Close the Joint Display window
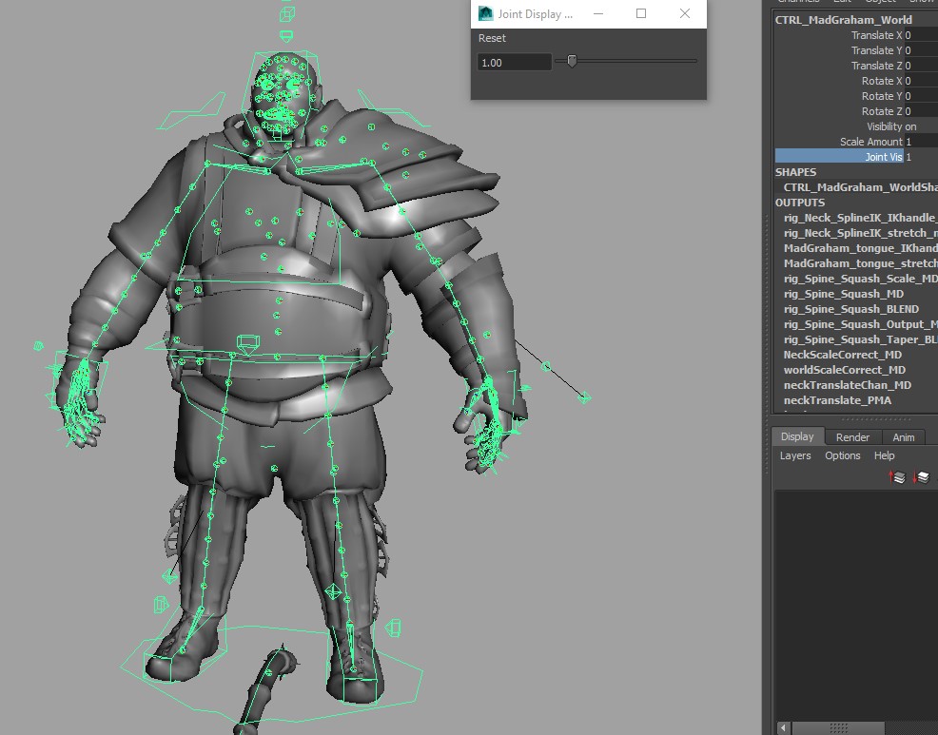This screenshot has width=938, height=735. [685, 13]
